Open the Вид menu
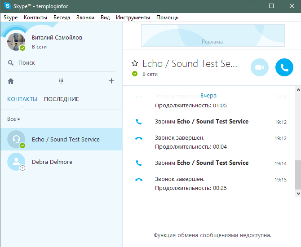Screen dimensions: 301x247 click(x=105, y=18)
